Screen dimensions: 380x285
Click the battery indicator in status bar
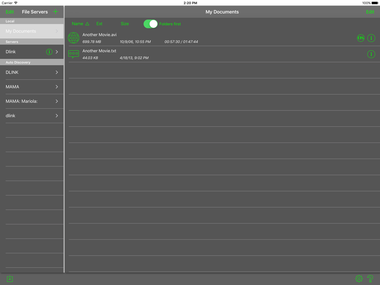pyautogui.click(x=375, y=3)
